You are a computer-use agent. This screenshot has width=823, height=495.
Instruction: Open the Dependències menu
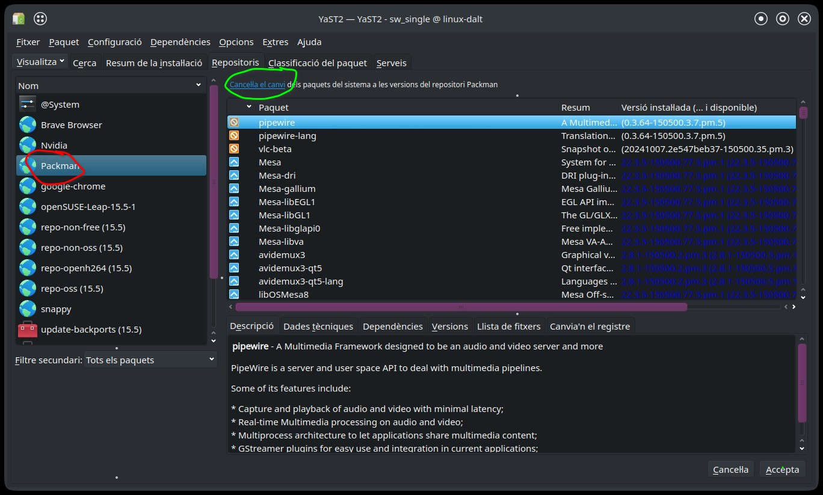(x=180, y=42)
